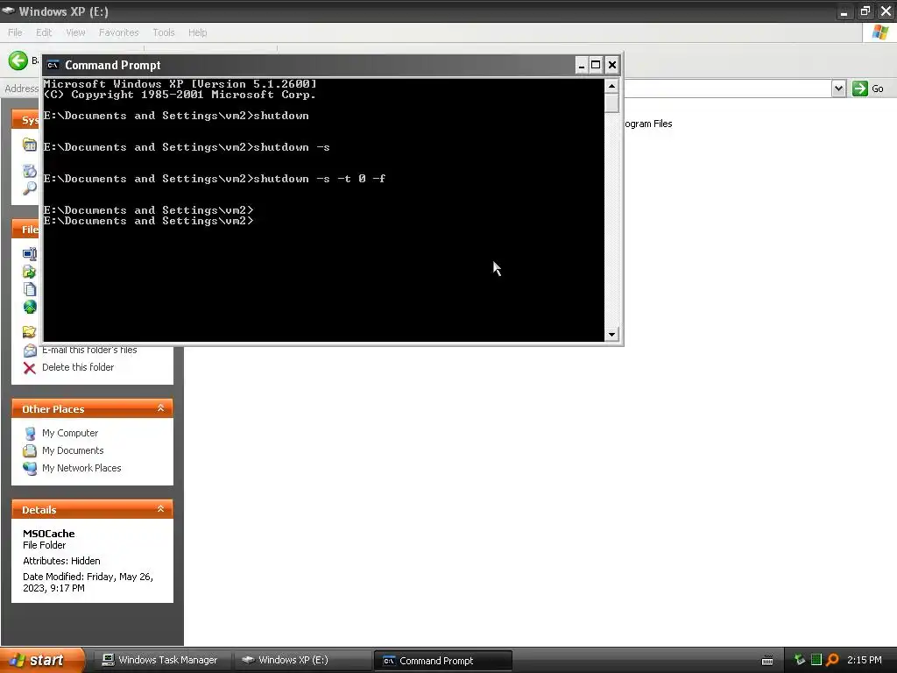Click the Safely Remove Hardware tray icon
897x673 pixels.
800,661
